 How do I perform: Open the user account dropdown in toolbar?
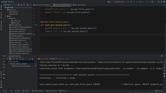(x=109, y=2)
